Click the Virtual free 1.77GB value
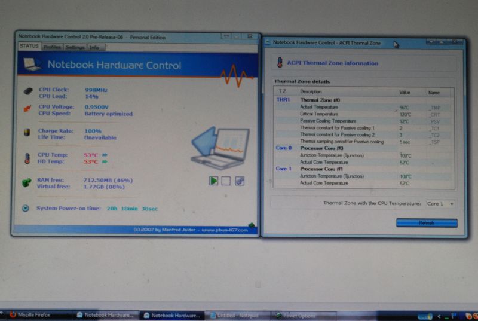 pyautogui.click(x=104, y=187)
